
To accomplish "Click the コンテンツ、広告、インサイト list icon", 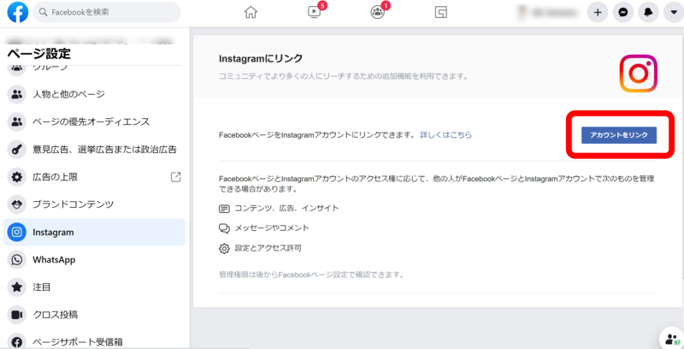I will click(x=224, y=209).
